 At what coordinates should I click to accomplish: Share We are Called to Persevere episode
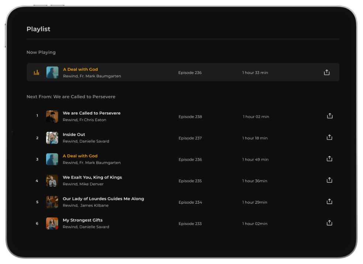click(x=330, y=116)
